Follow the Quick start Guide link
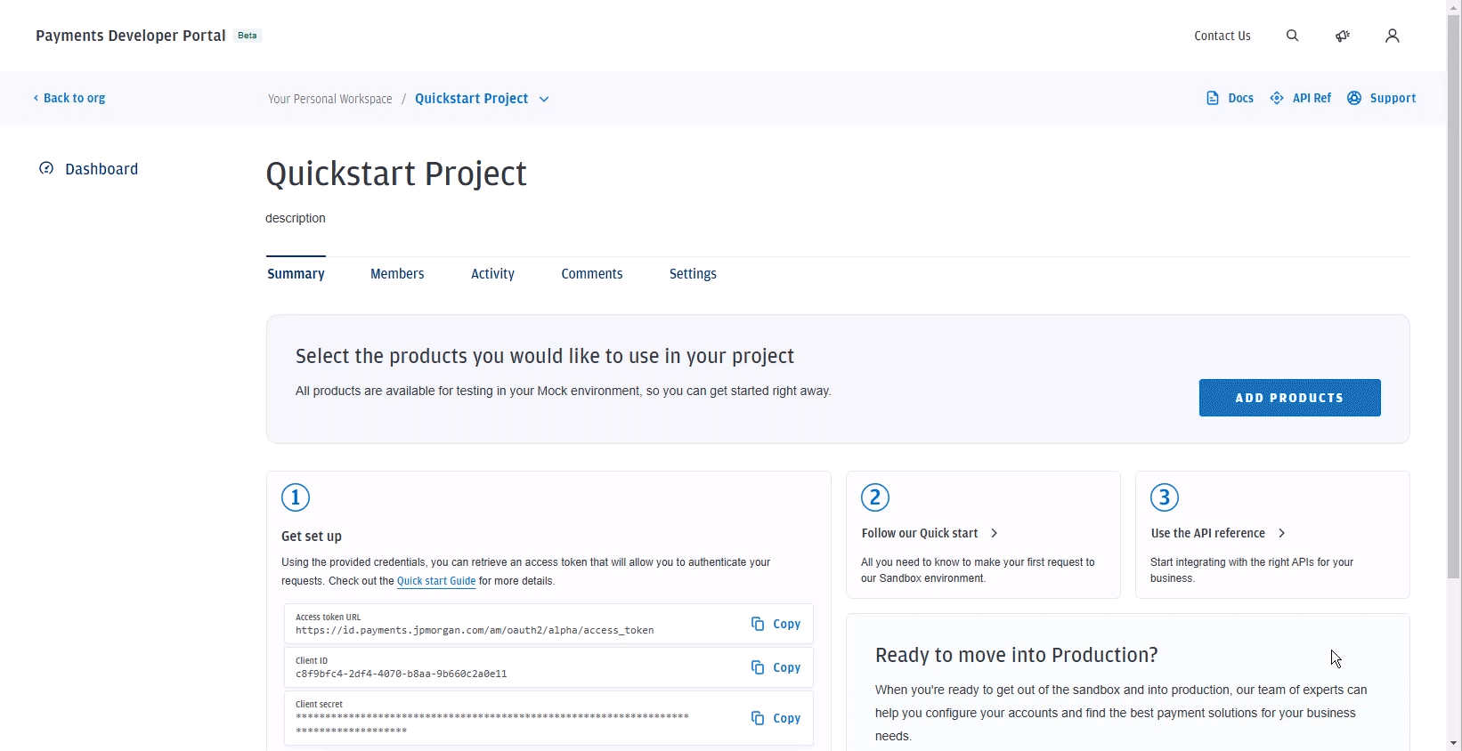The width and height of the screenshot is (1462, 751). click(436, 582)
